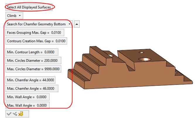This screenshot has width=196, height=118.
Task: Select the small top hole on the model
Action: [x=141, y=53]
